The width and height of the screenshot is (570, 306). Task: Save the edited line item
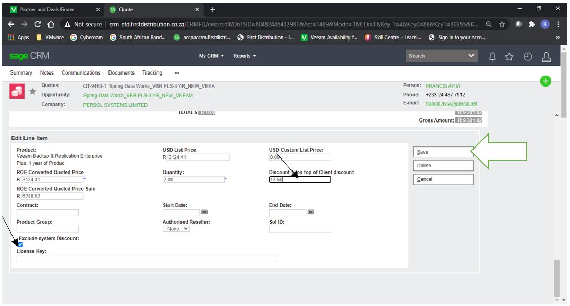click(x=443, y=152)
